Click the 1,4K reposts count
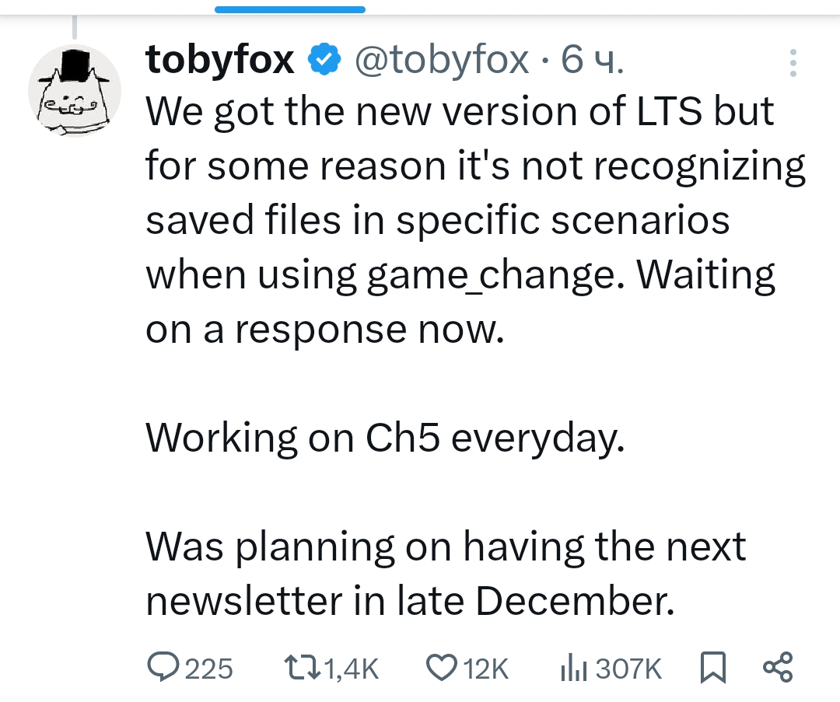This screenshot has height=702, width=840. click(352, 669)
